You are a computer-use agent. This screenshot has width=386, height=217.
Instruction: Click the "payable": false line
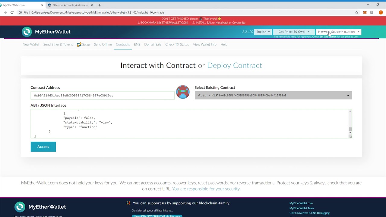click(x=79, y=118)
